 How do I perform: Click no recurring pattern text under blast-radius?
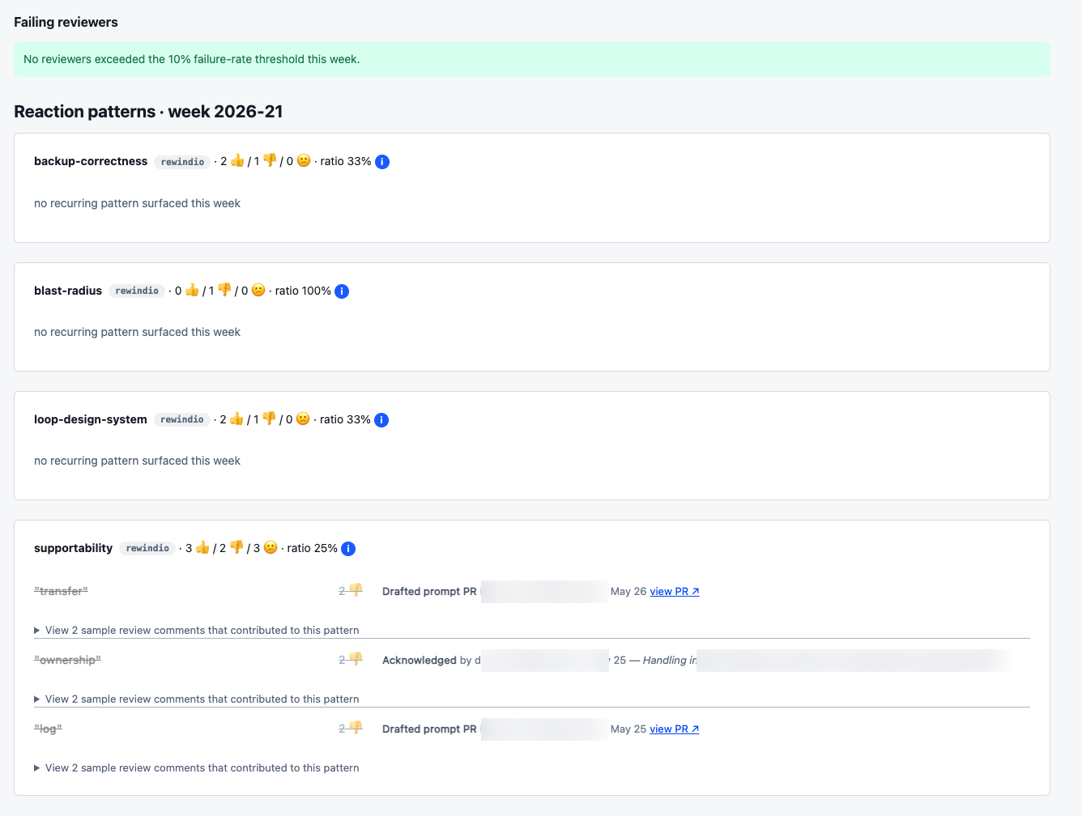click(137, 332)
